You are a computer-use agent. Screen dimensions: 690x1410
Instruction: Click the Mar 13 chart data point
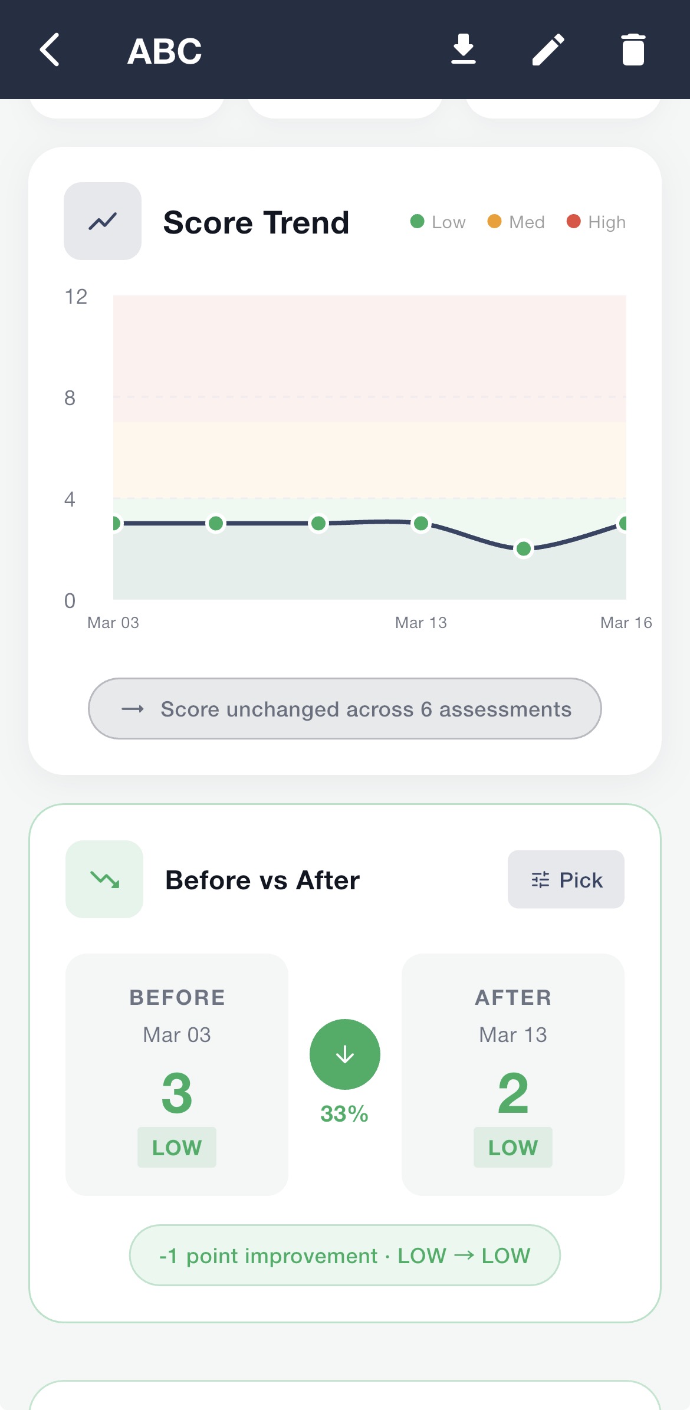[x=421, y=523]
